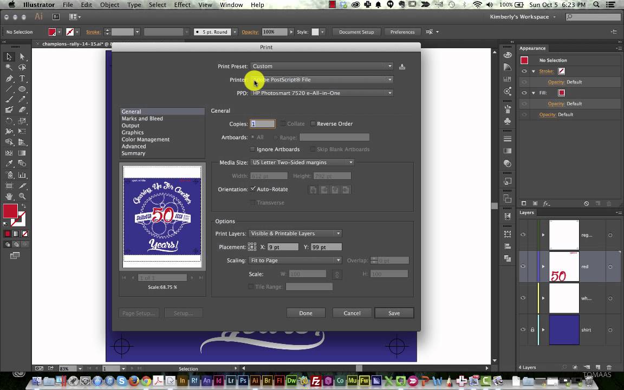Click the Cancel button
The height and width of the screenshot is (390, 624).
[352, 313]
